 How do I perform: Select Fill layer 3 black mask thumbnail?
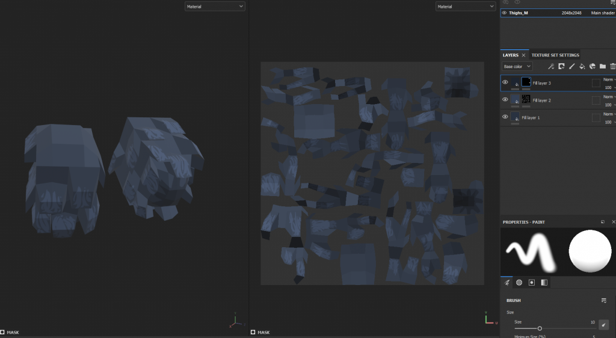tap(526, 82)
